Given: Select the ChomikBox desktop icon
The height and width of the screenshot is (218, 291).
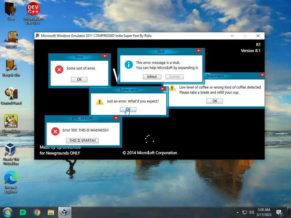Looking at the screenshot, I should [x=11, y=124].
